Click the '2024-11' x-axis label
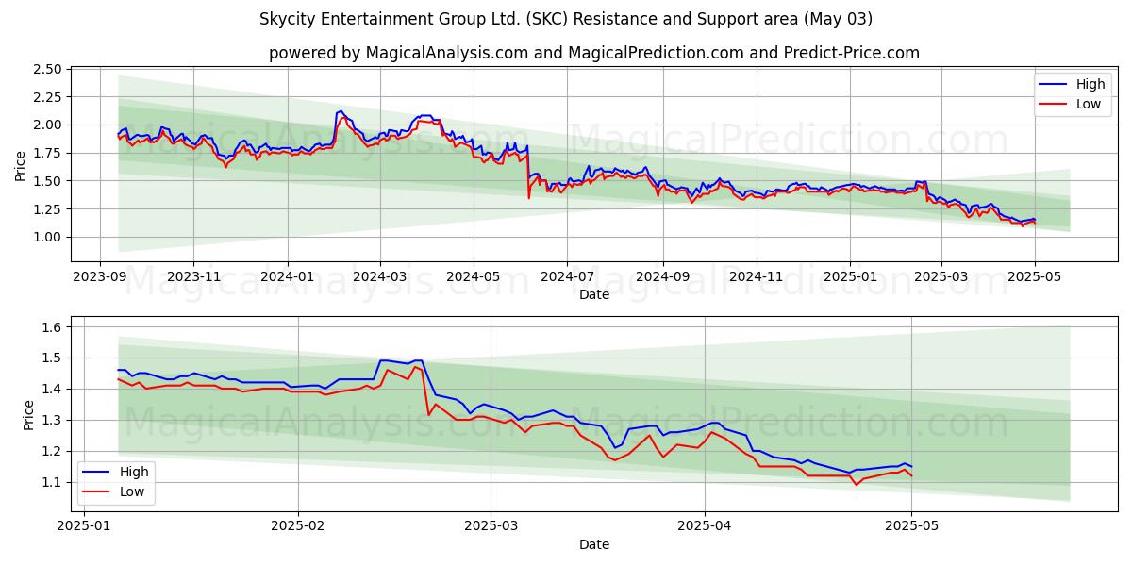1132x566 pixels. pos(756,277)
